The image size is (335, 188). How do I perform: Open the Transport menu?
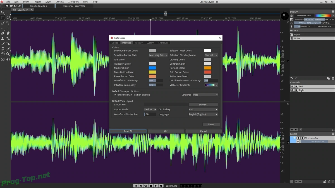(x=73, y=2)
